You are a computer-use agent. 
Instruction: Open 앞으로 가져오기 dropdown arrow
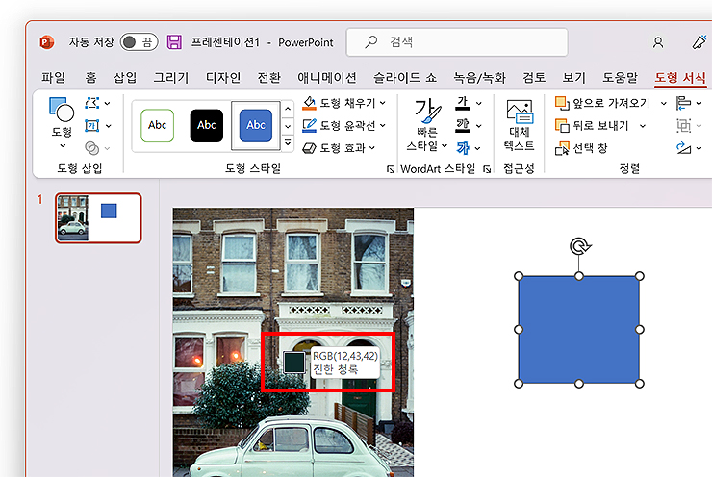(664, 104)
